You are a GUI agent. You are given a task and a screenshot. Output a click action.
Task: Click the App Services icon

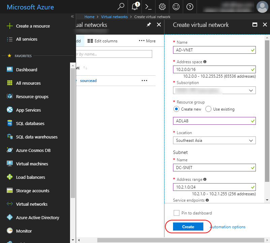click(x=10, y=110)
